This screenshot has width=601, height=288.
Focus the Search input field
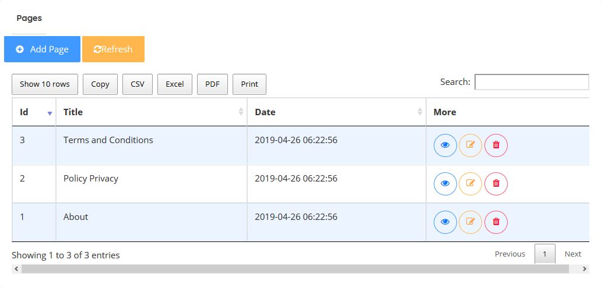coord(532,82)
